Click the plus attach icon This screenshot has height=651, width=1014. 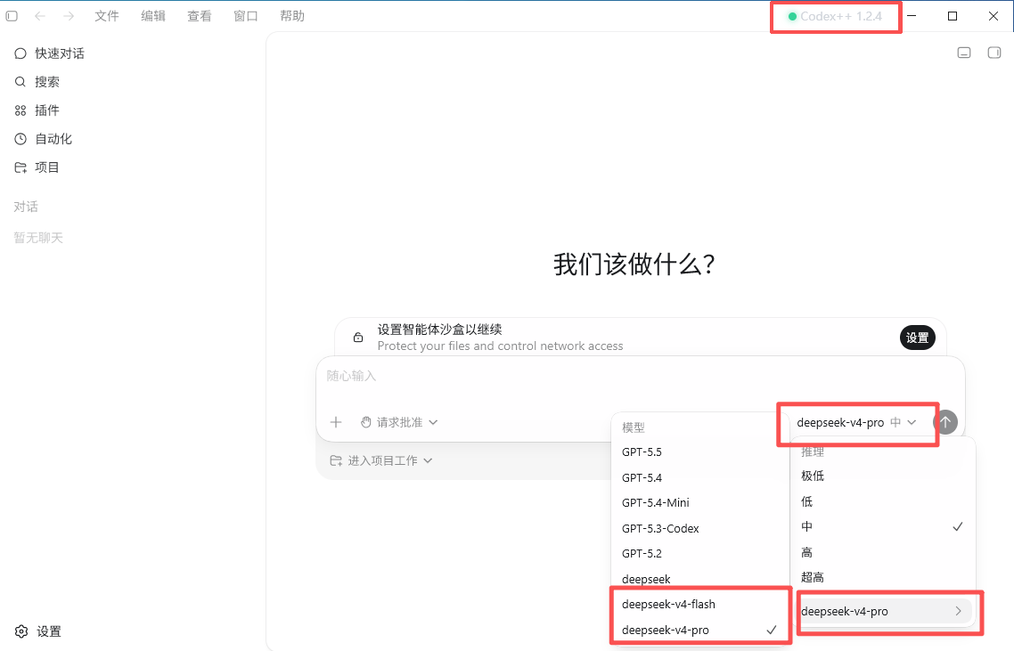(336, 423)
